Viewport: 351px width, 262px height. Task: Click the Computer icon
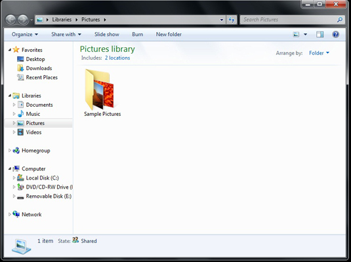[16, 168]
